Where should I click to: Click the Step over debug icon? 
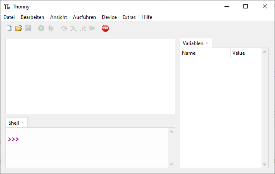[64, 29]
